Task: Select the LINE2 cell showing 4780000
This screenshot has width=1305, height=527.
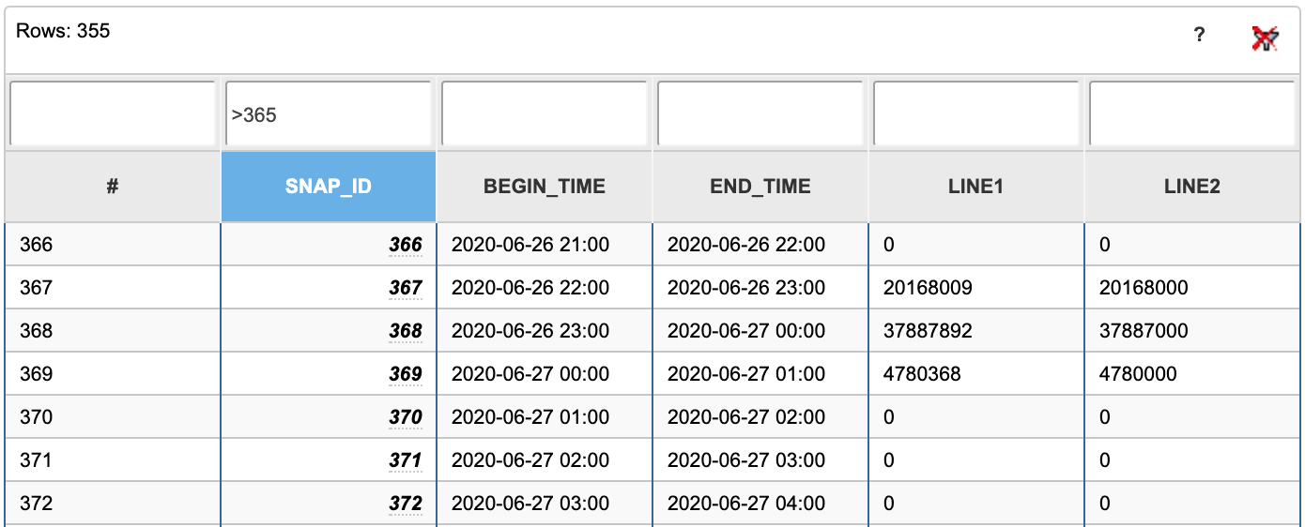Action: pyautogui.click(x=1192, y=374)
